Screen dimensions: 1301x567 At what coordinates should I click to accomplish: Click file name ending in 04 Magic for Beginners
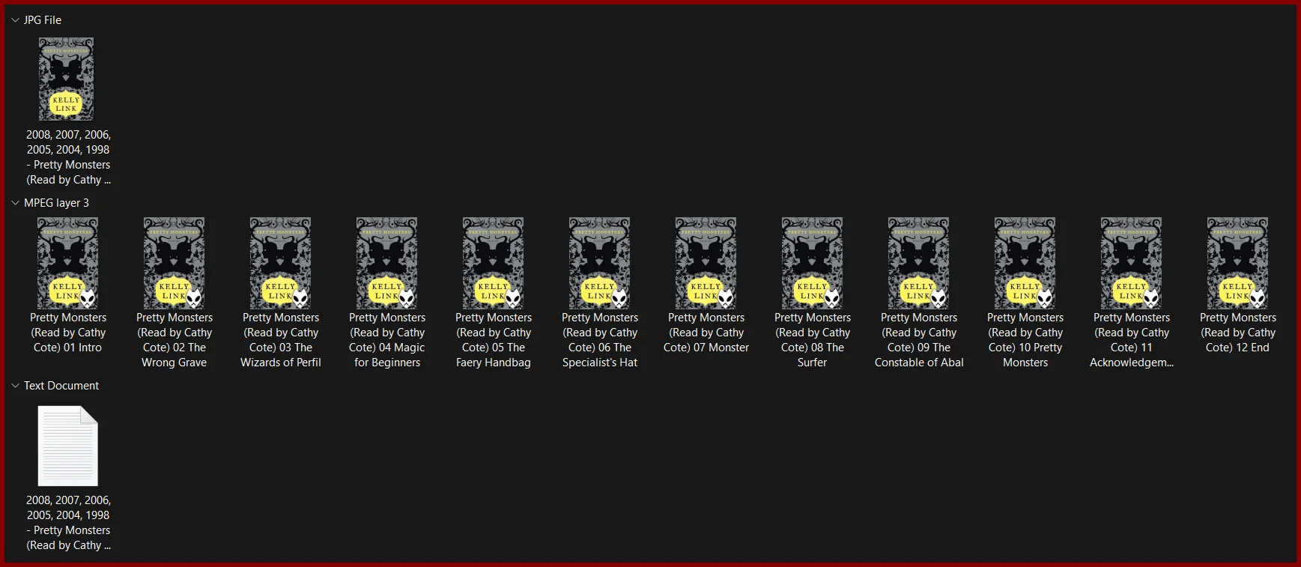(x=387, y=340)
